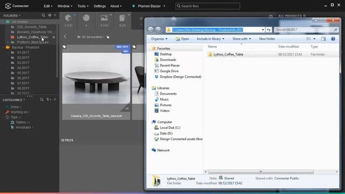
Task: Open the Tools menu
Action: (x=82, y=6)
